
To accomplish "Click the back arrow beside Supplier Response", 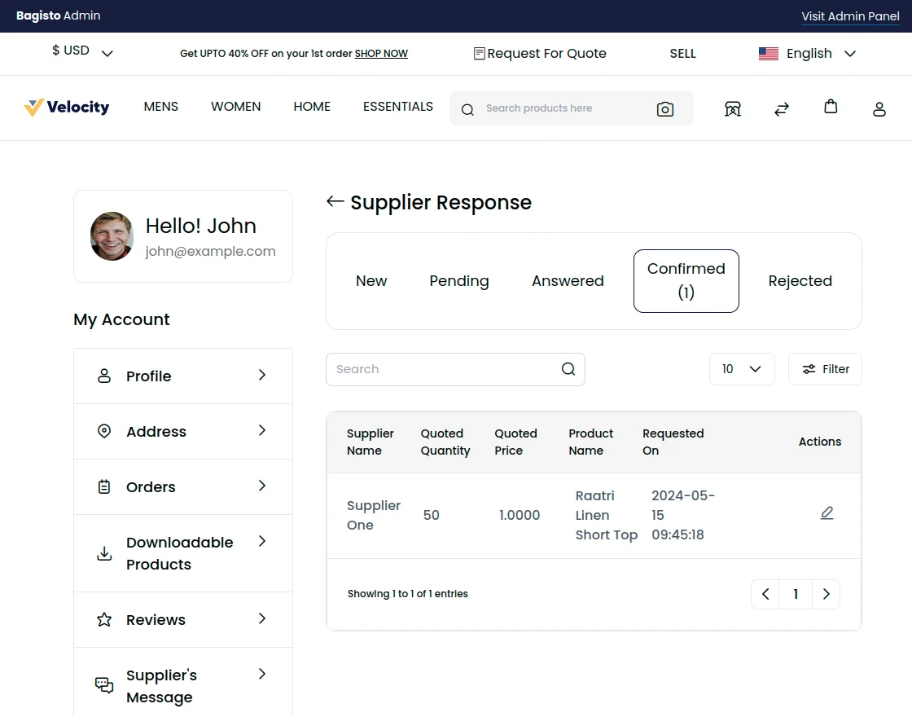I will (x=335, y=201).
